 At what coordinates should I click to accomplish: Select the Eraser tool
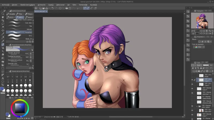pos(3,55)
